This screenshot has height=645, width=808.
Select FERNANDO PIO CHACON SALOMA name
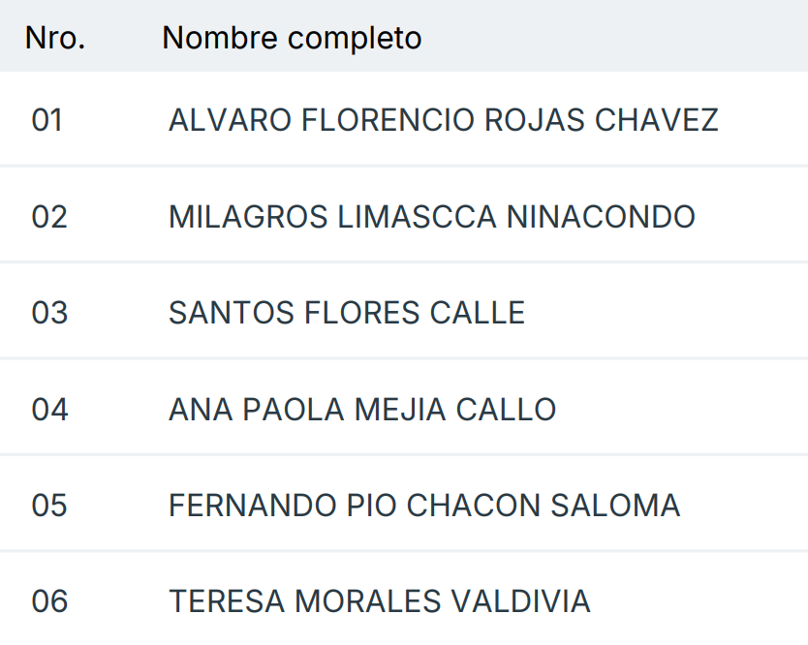pos(423,505)
